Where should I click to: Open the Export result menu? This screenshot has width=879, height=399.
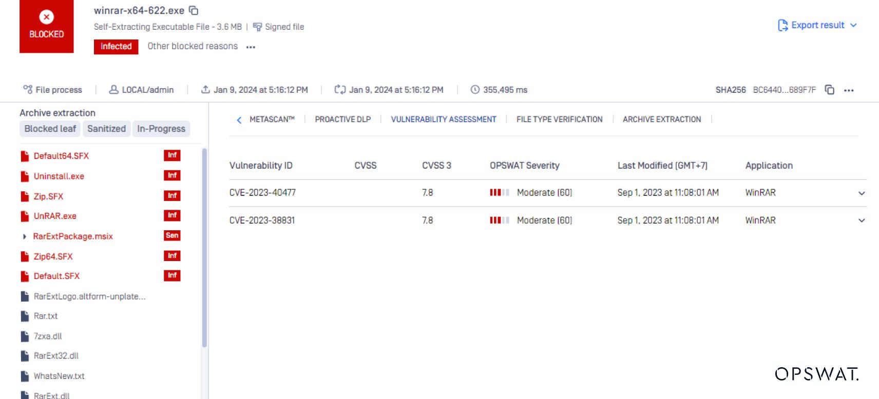(817, 25)
